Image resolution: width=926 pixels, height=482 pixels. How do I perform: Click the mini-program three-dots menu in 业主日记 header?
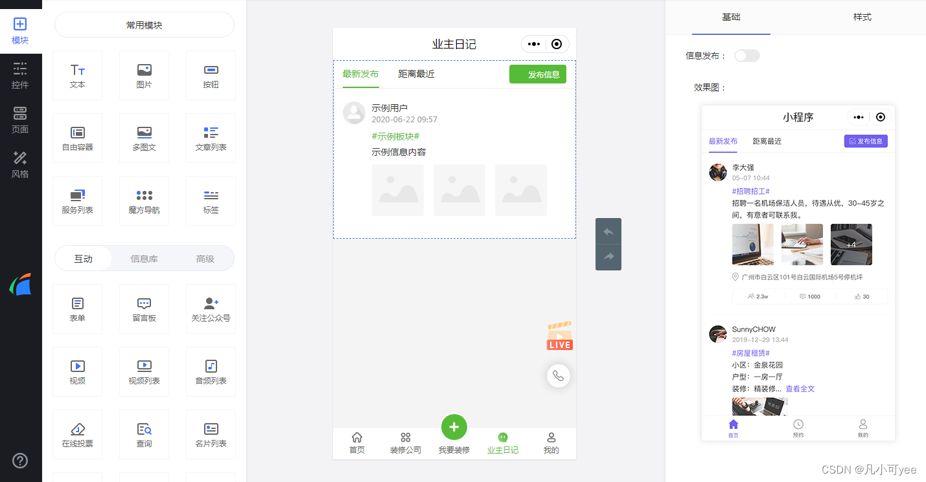point(534,44)
